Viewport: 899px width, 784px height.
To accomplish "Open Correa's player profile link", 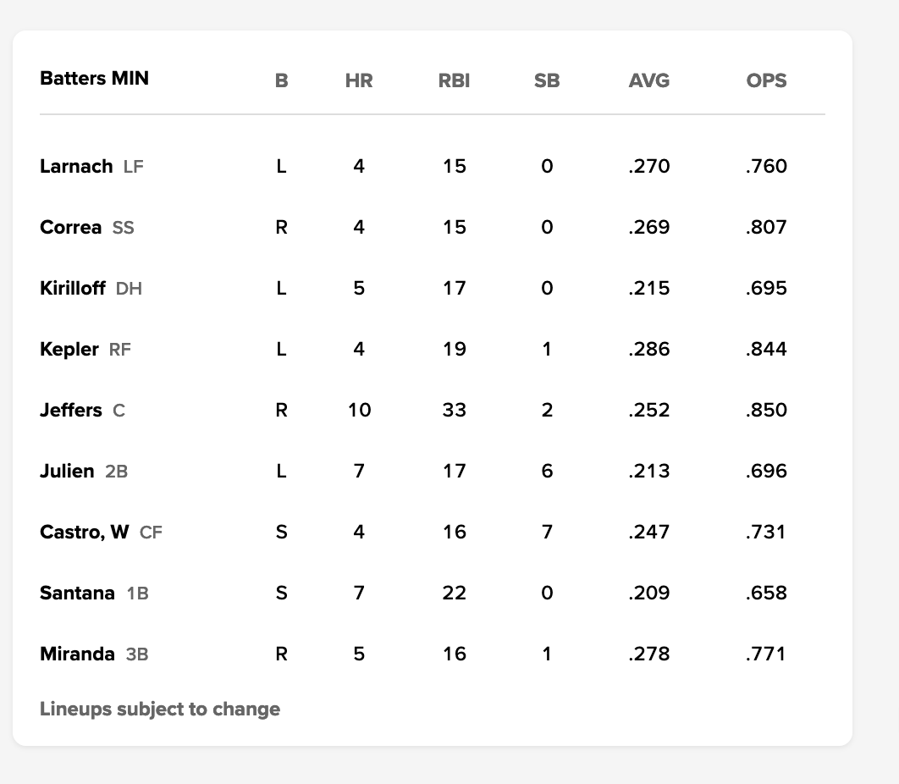I will pos(70,227).
